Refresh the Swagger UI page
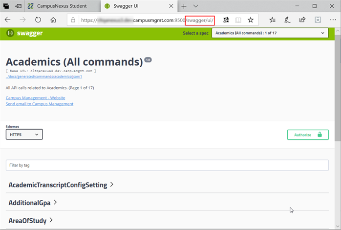341x230 pixels. coord(38,20)
